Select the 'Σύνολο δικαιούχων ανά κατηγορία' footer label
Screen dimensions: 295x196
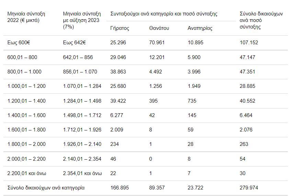[x=46, y=188]
